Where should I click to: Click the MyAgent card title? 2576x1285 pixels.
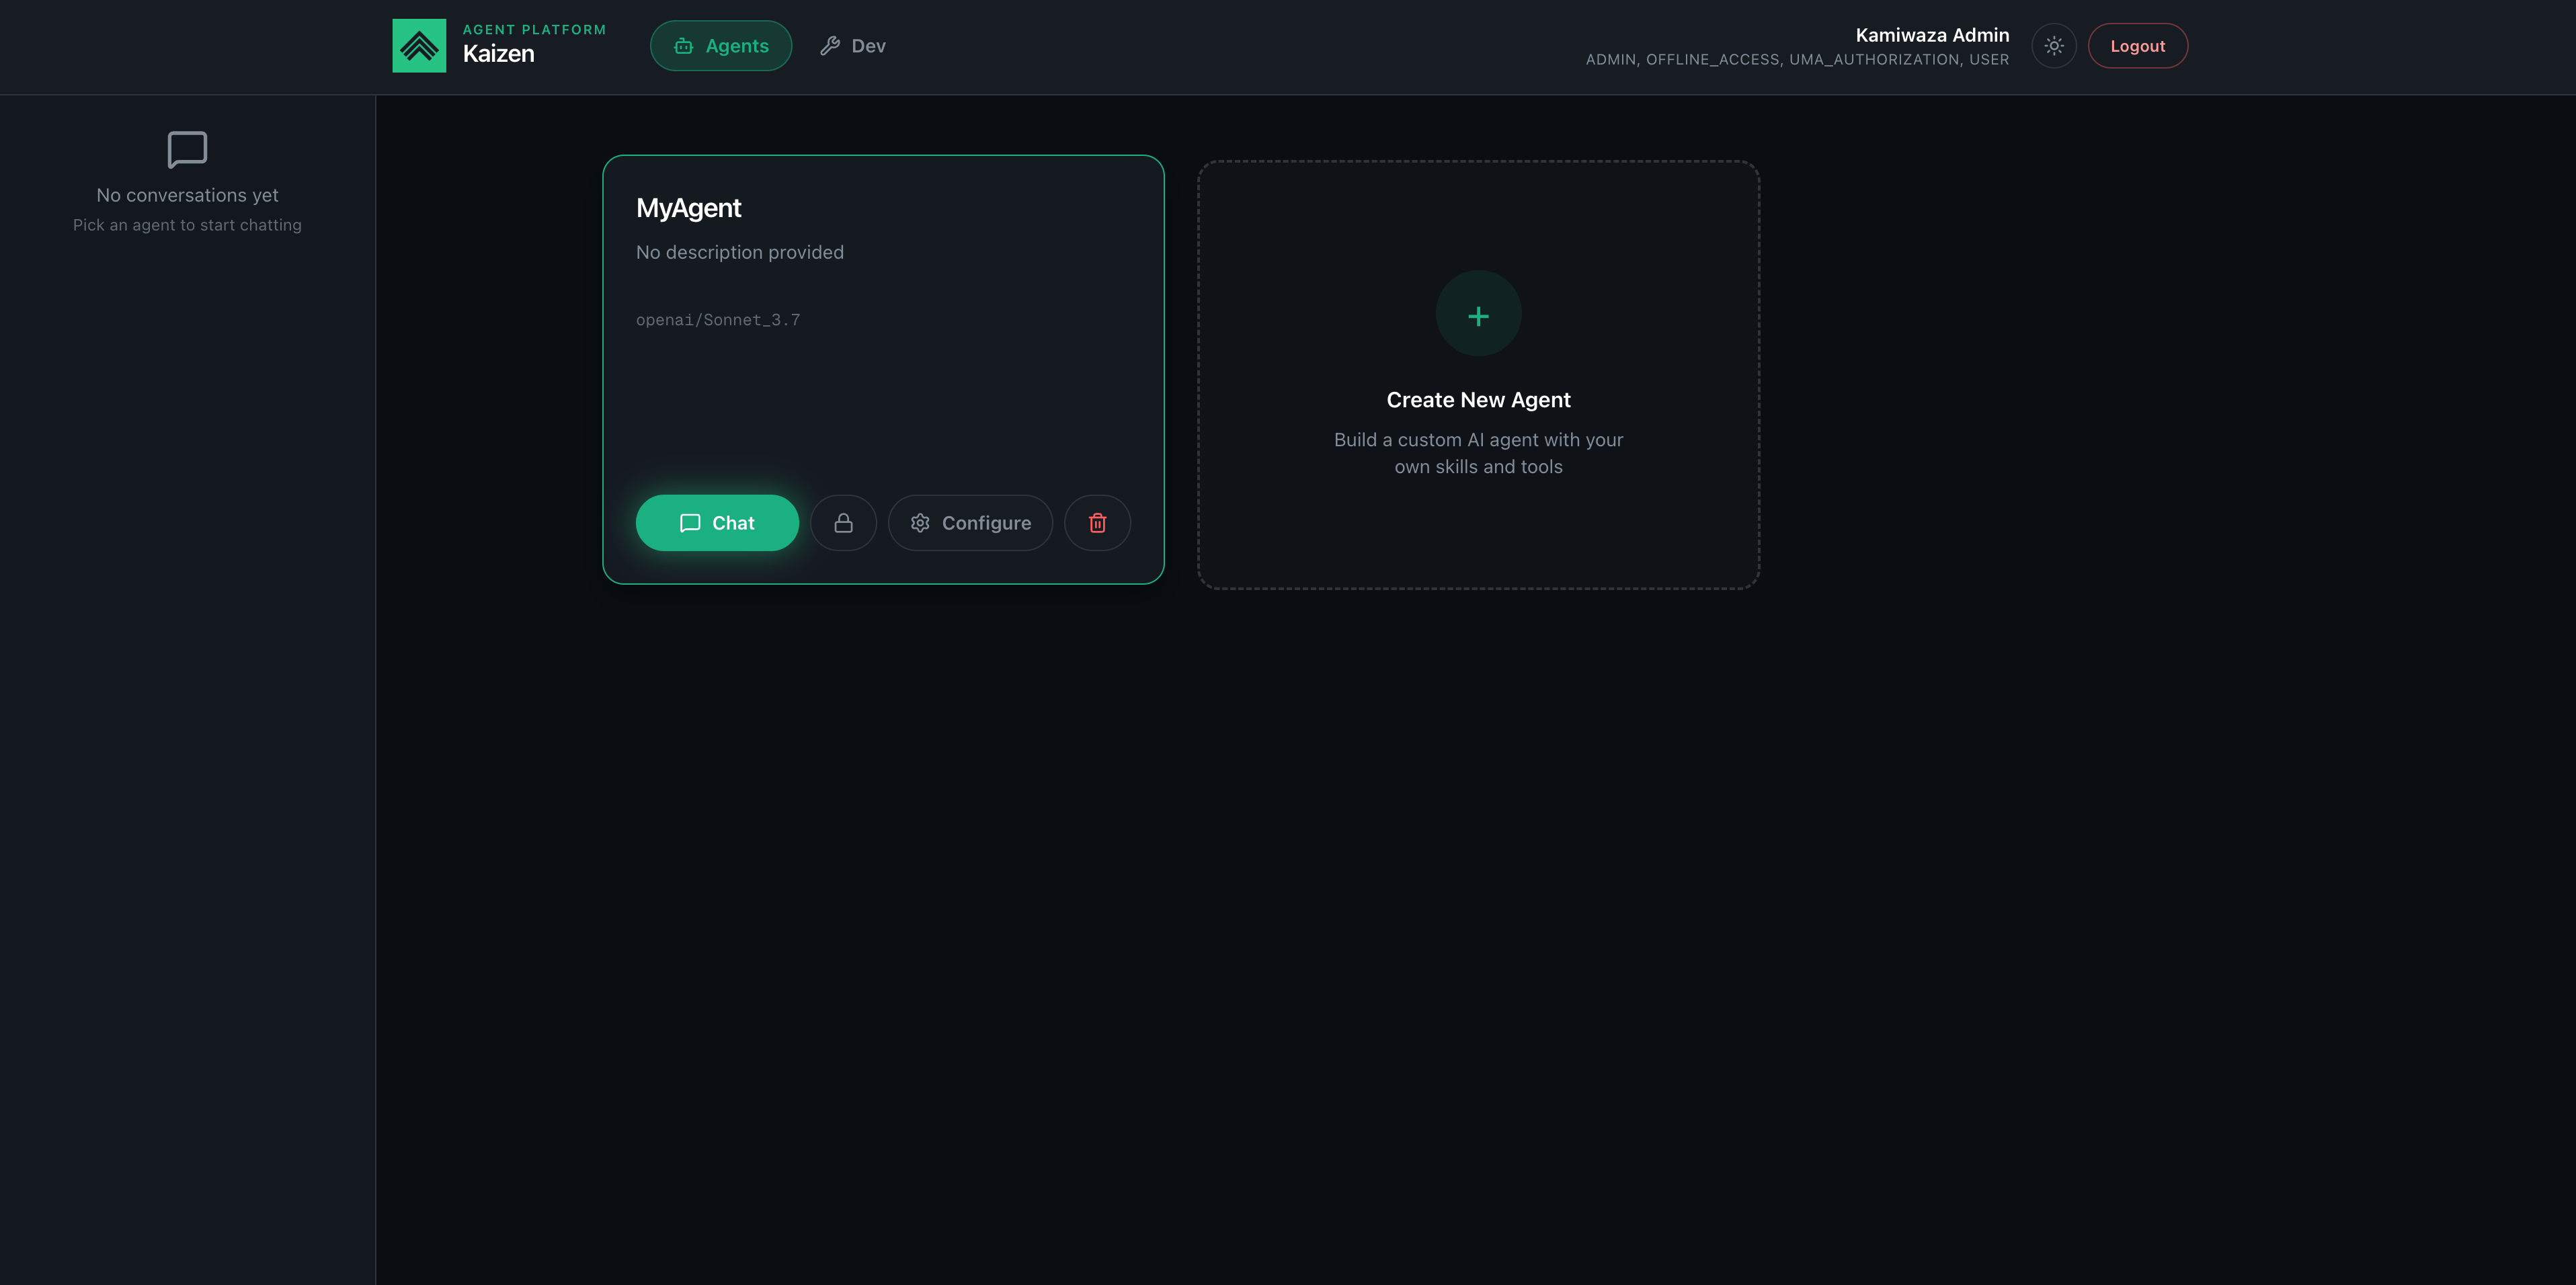click(x=688, y=208)
